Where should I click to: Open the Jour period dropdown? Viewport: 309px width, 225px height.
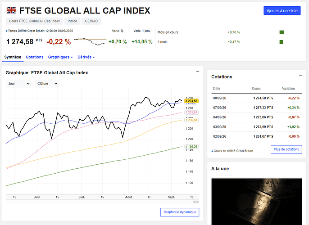(x=18, y=83)
